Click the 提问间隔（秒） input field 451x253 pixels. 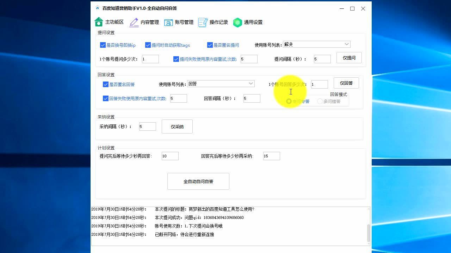point(322,59)
